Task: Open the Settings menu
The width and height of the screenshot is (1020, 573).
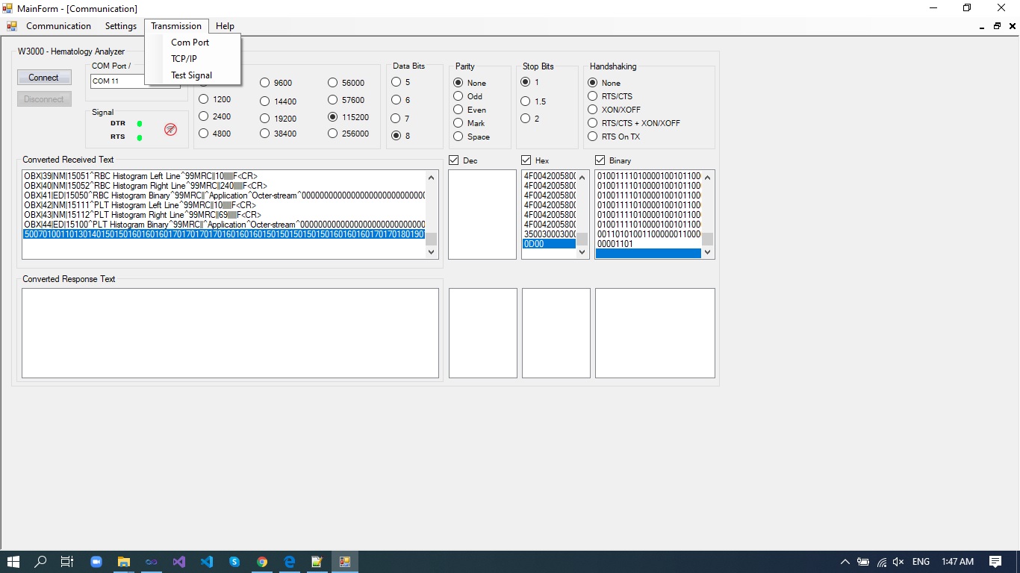Action: pos(120,26)
